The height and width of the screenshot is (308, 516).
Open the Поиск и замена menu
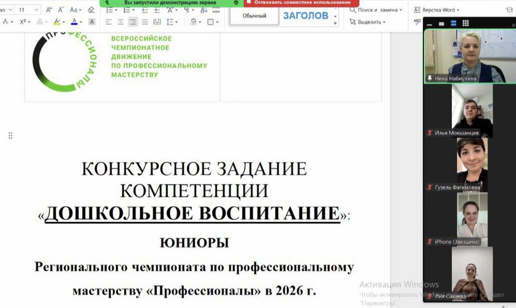pyautogui.click(x=375, y=10)
